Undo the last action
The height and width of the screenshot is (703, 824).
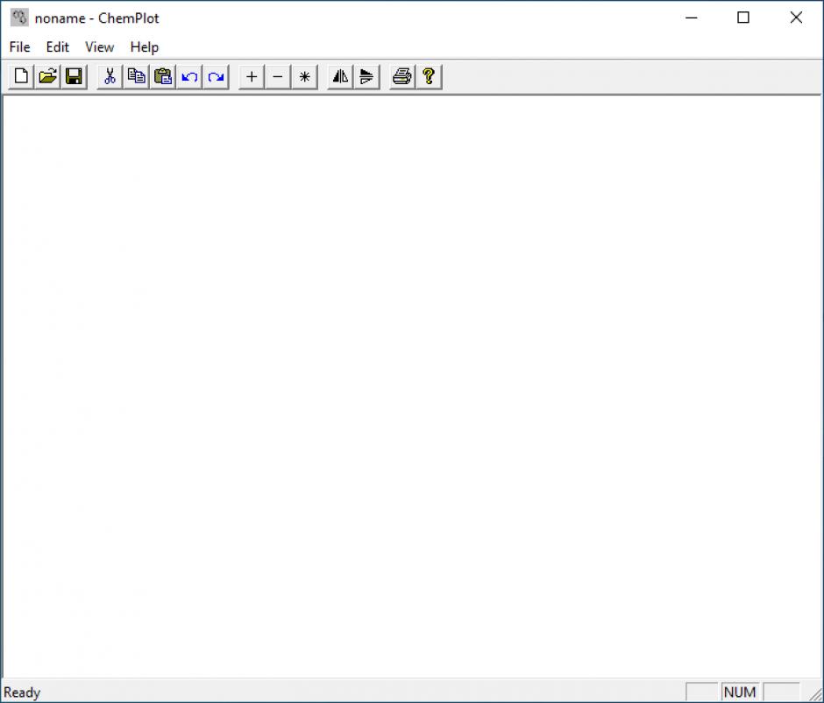click(189, 77)
